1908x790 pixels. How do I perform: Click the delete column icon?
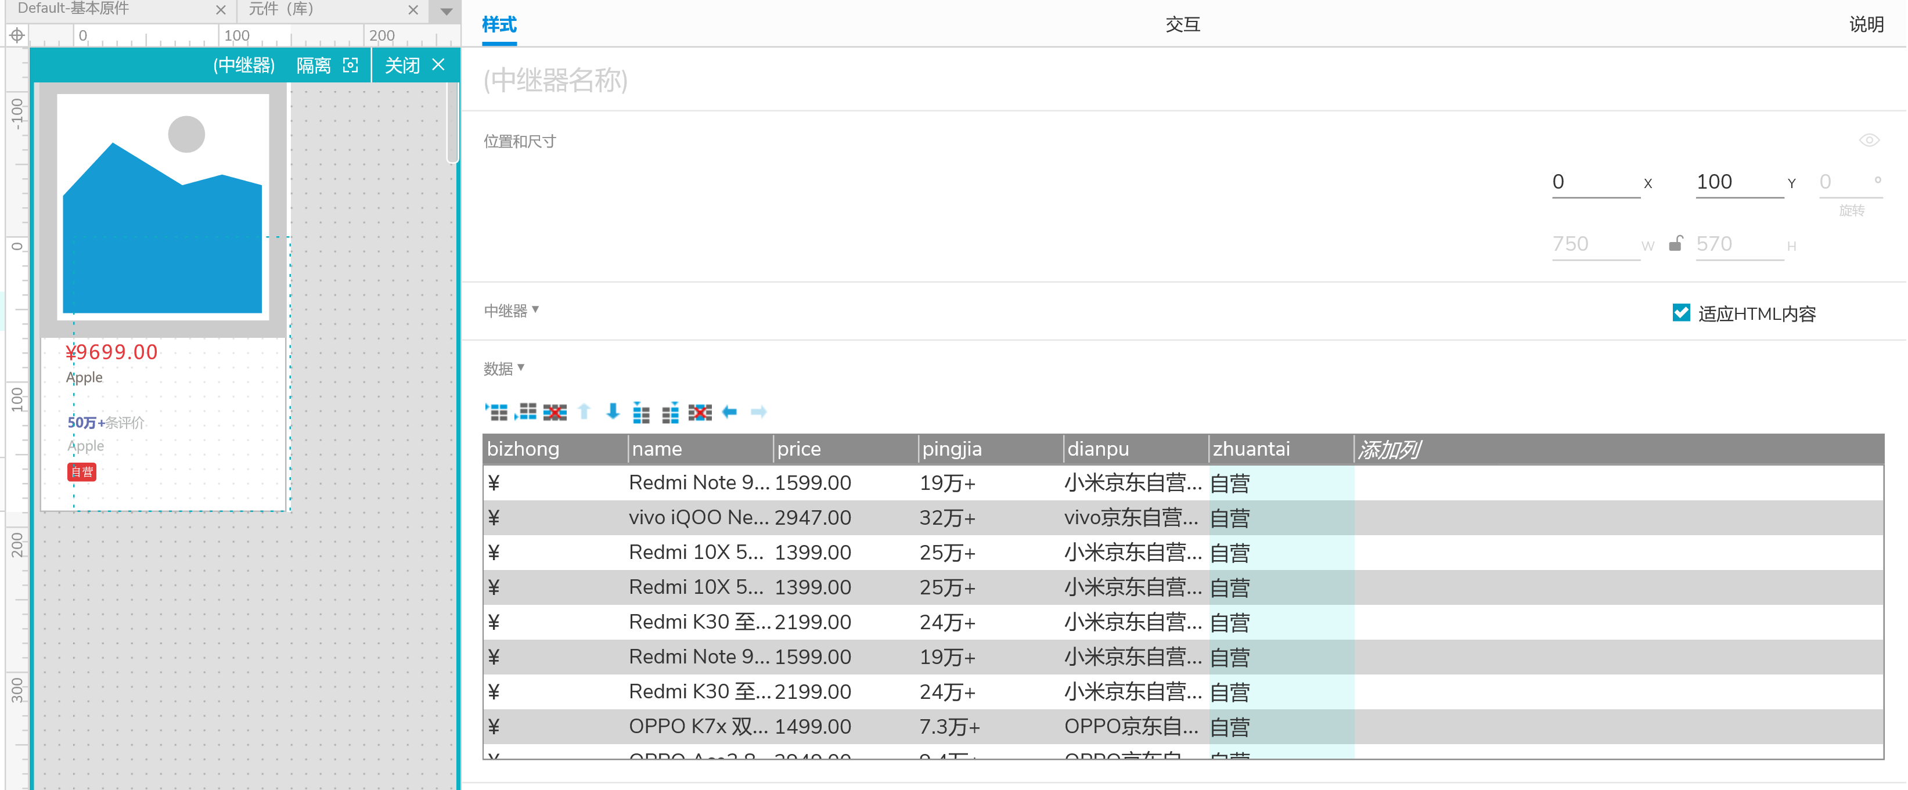click(x=700, y=412)
